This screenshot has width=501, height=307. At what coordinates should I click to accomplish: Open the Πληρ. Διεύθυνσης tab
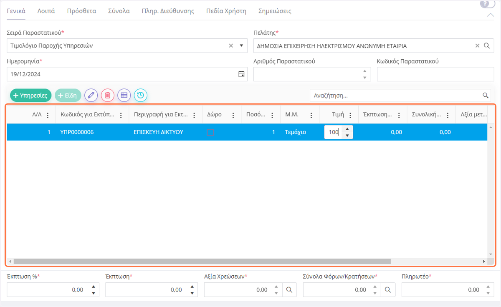(x=168, y=11)
